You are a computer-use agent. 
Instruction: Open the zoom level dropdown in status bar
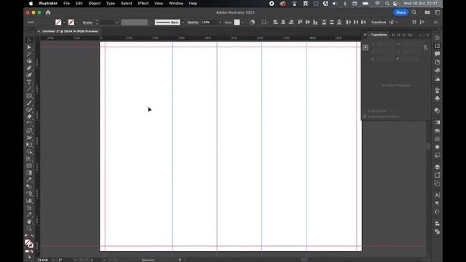53,260
